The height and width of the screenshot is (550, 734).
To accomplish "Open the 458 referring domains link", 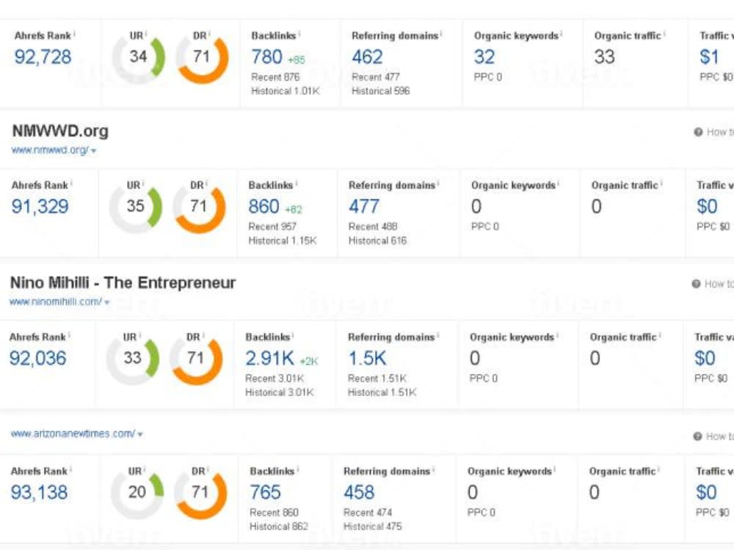I will 359,493.
